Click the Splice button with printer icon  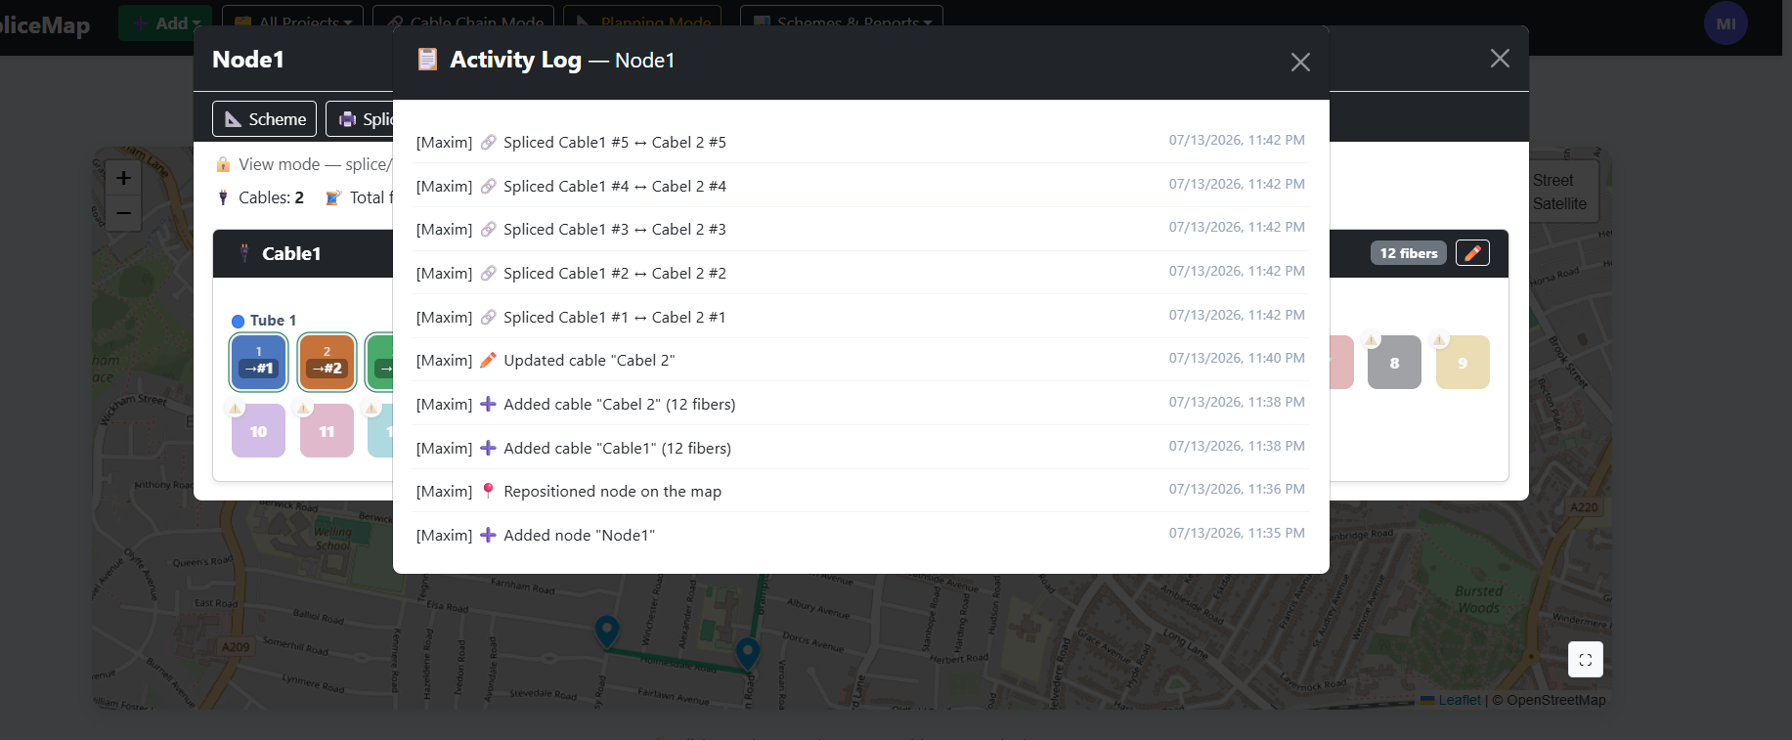(x=361, y=119)
